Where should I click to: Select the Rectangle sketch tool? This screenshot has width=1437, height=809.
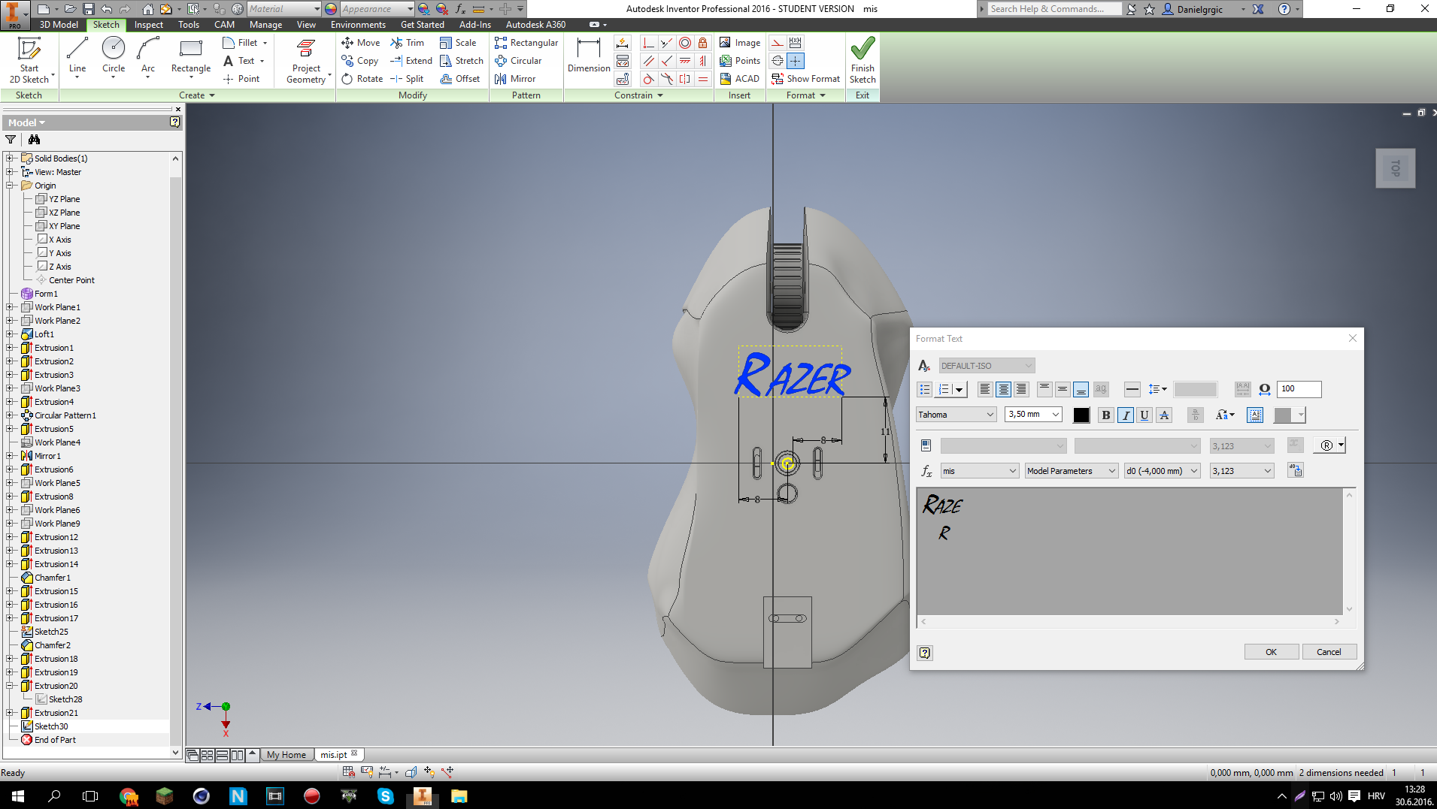191,57
